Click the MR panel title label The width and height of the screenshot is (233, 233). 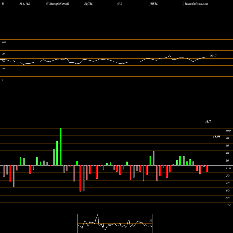(208, 121)
